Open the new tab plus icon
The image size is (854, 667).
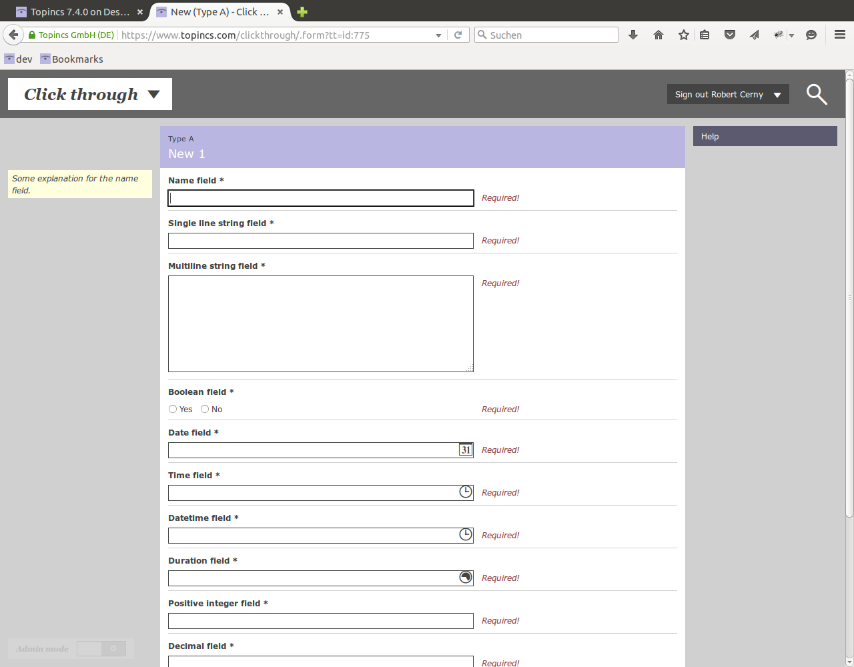tap(302, 12)
